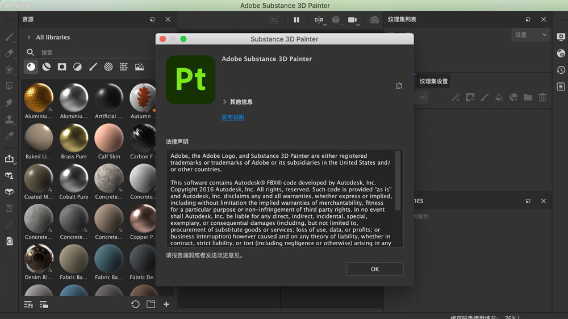Viewport: 568px width, 319px height.
Task: Filter assets by Brushes icon
Action: point(93,66)
